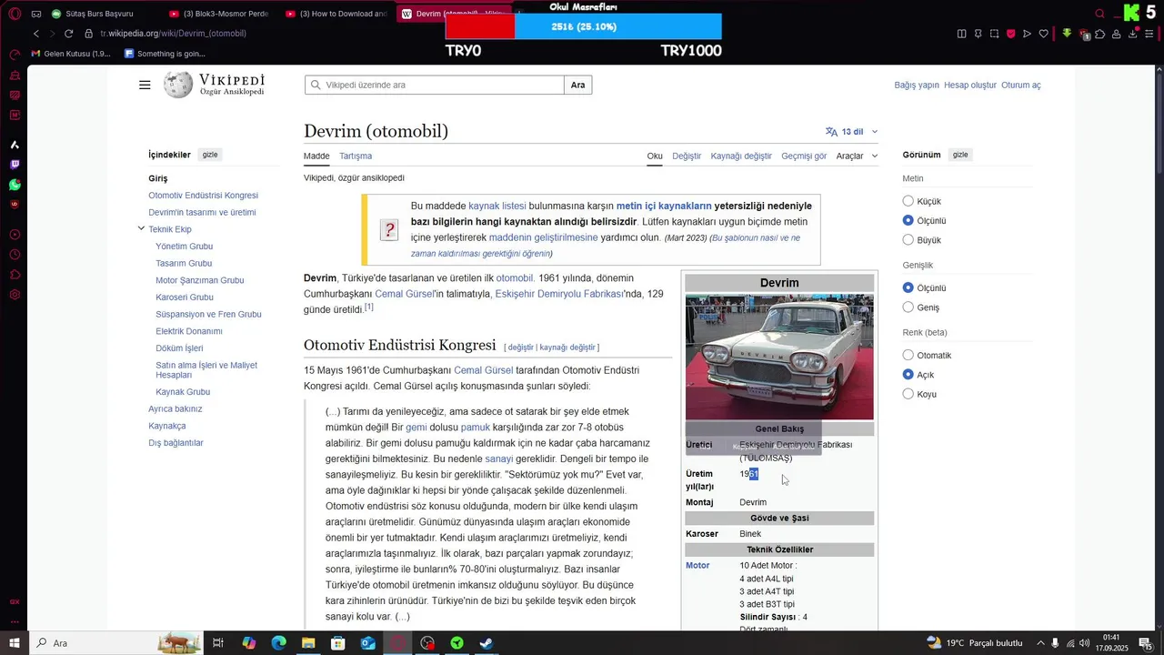Open the Araçlar tools dropdown
Image resolution: width=1164 pixels, height=655 pixels.
point(857,156)
